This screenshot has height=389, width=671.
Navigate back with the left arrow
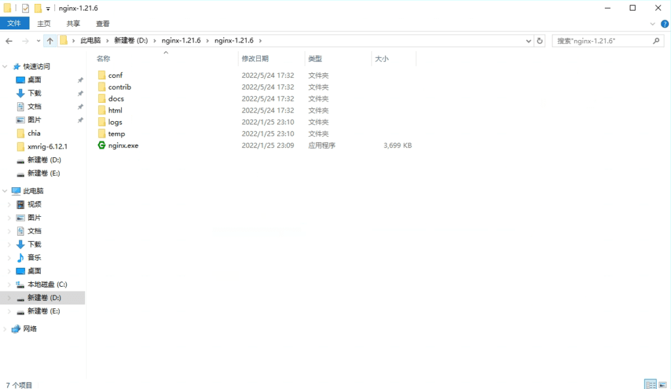(x=9, y=40)
